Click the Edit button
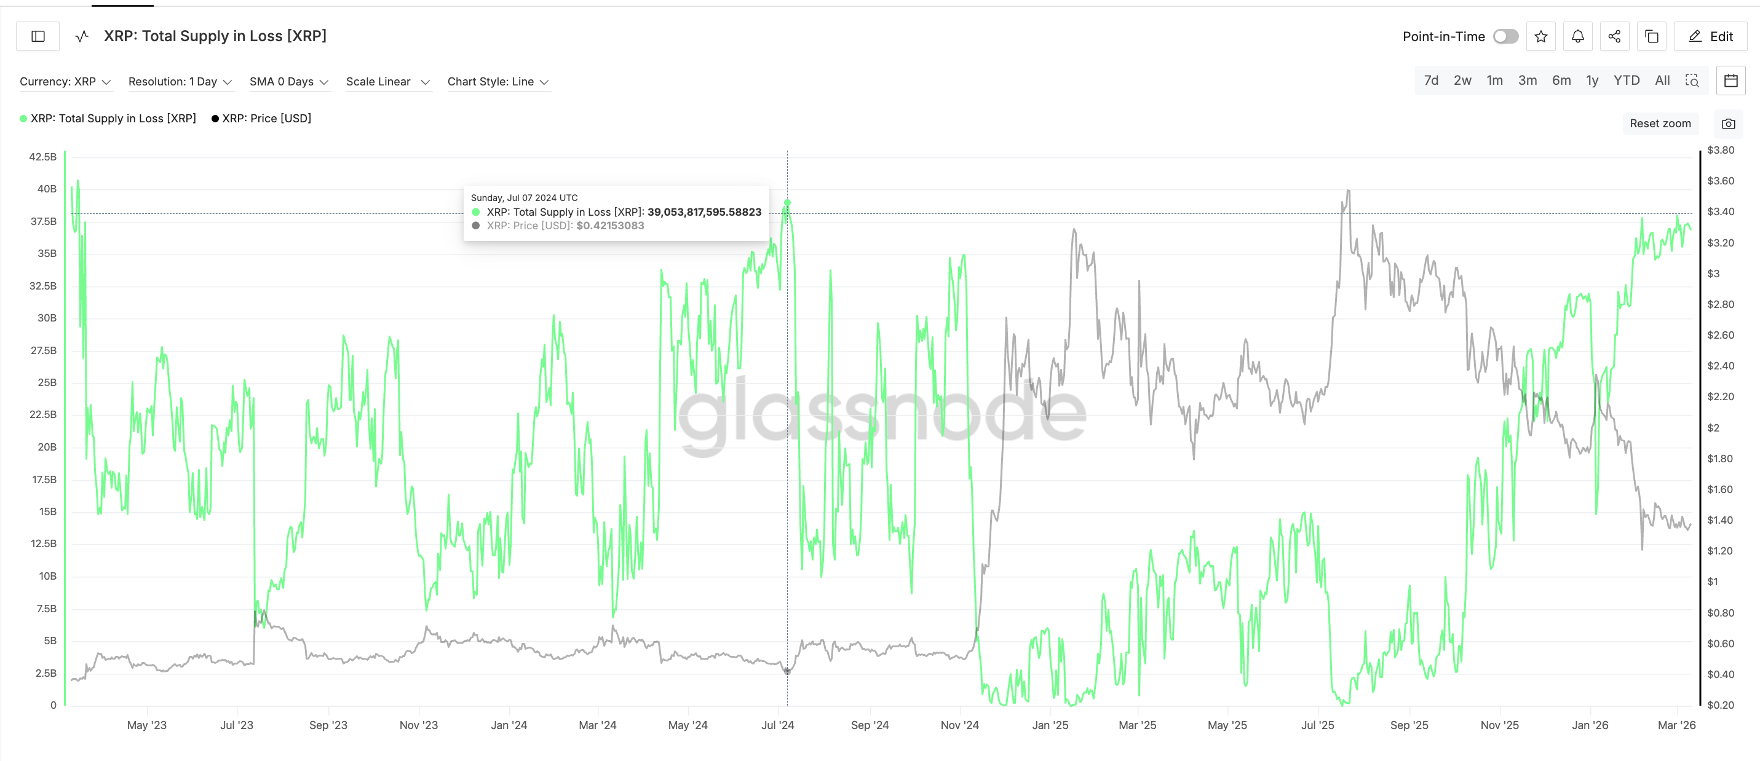 point(1710,36)
